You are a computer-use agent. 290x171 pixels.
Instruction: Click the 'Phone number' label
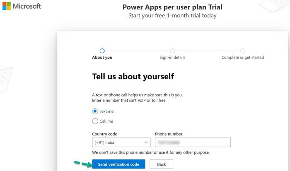169,134
